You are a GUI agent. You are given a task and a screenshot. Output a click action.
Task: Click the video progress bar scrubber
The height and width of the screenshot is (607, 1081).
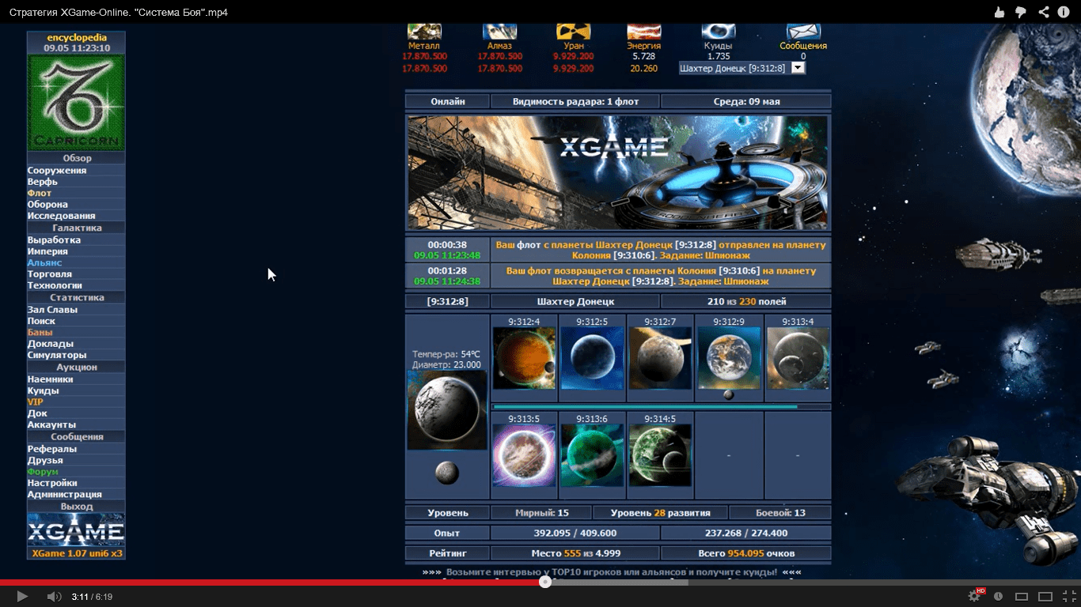pos(544,582)
